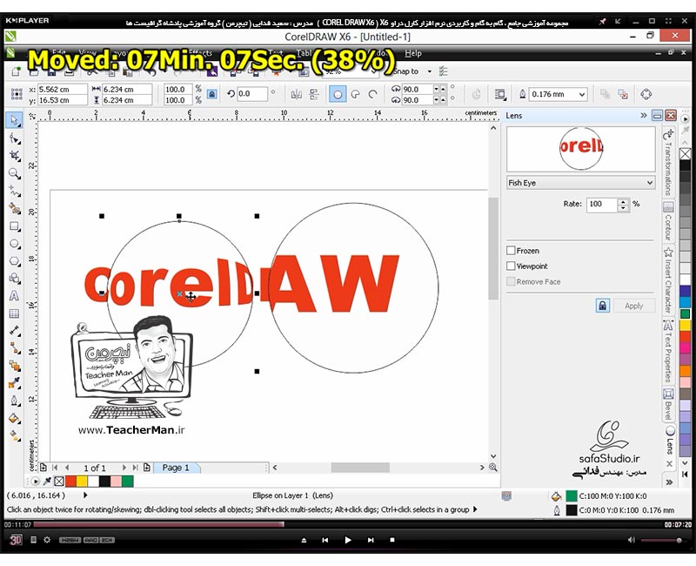
Task: Click Mirror horizontally icon in property bar
Action: [297, 94]
